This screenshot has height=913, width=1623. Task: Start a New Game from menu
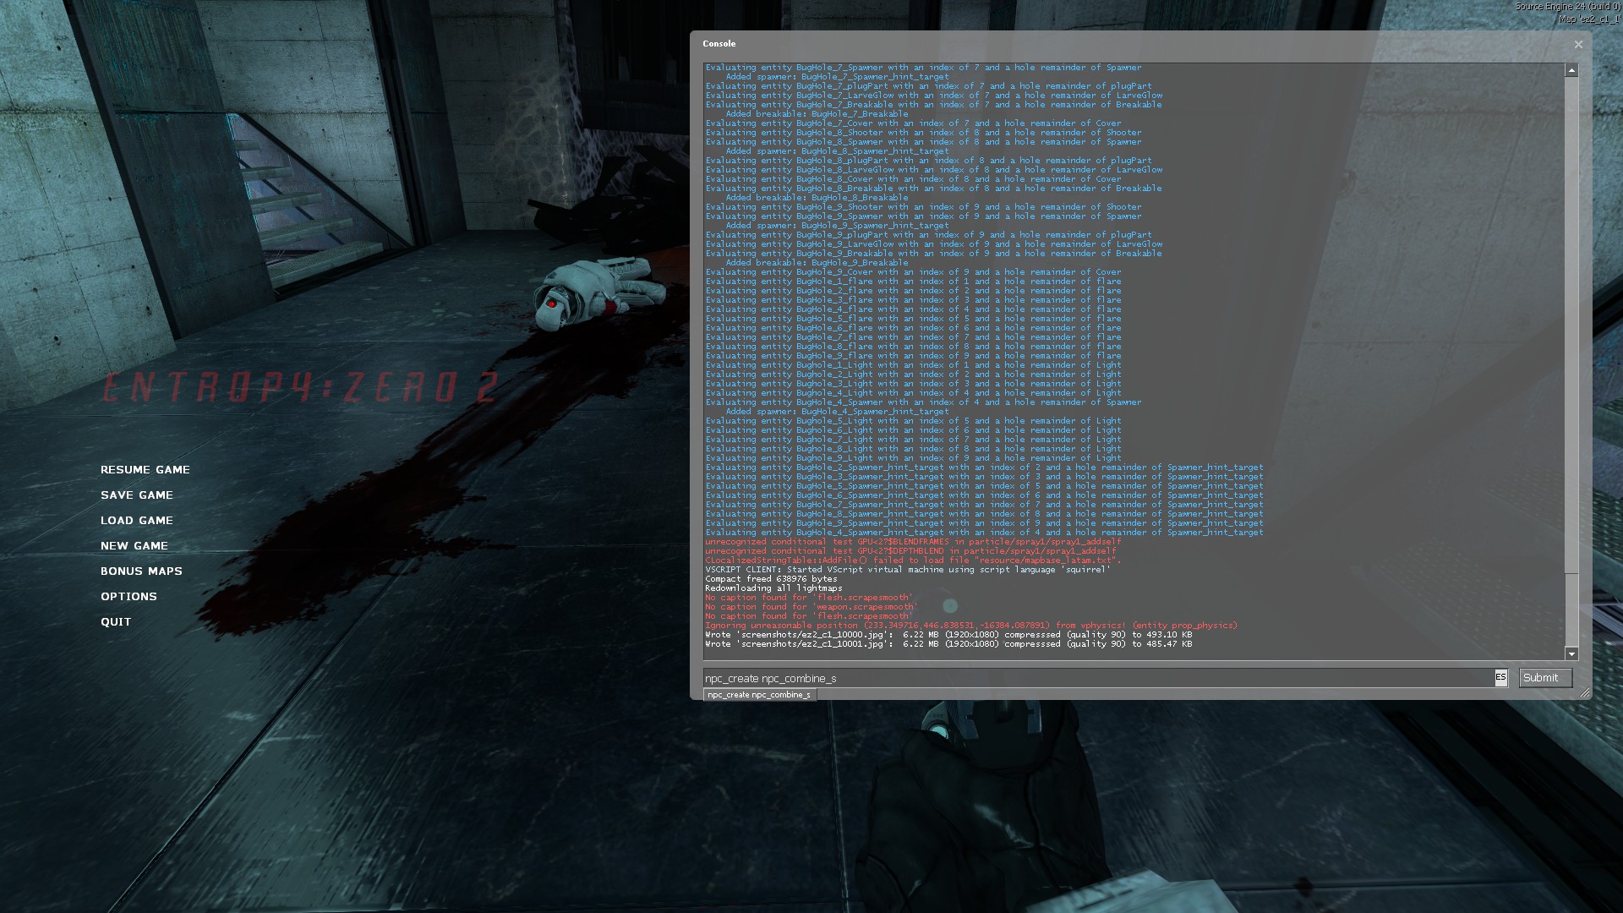(x=134, y=545)
